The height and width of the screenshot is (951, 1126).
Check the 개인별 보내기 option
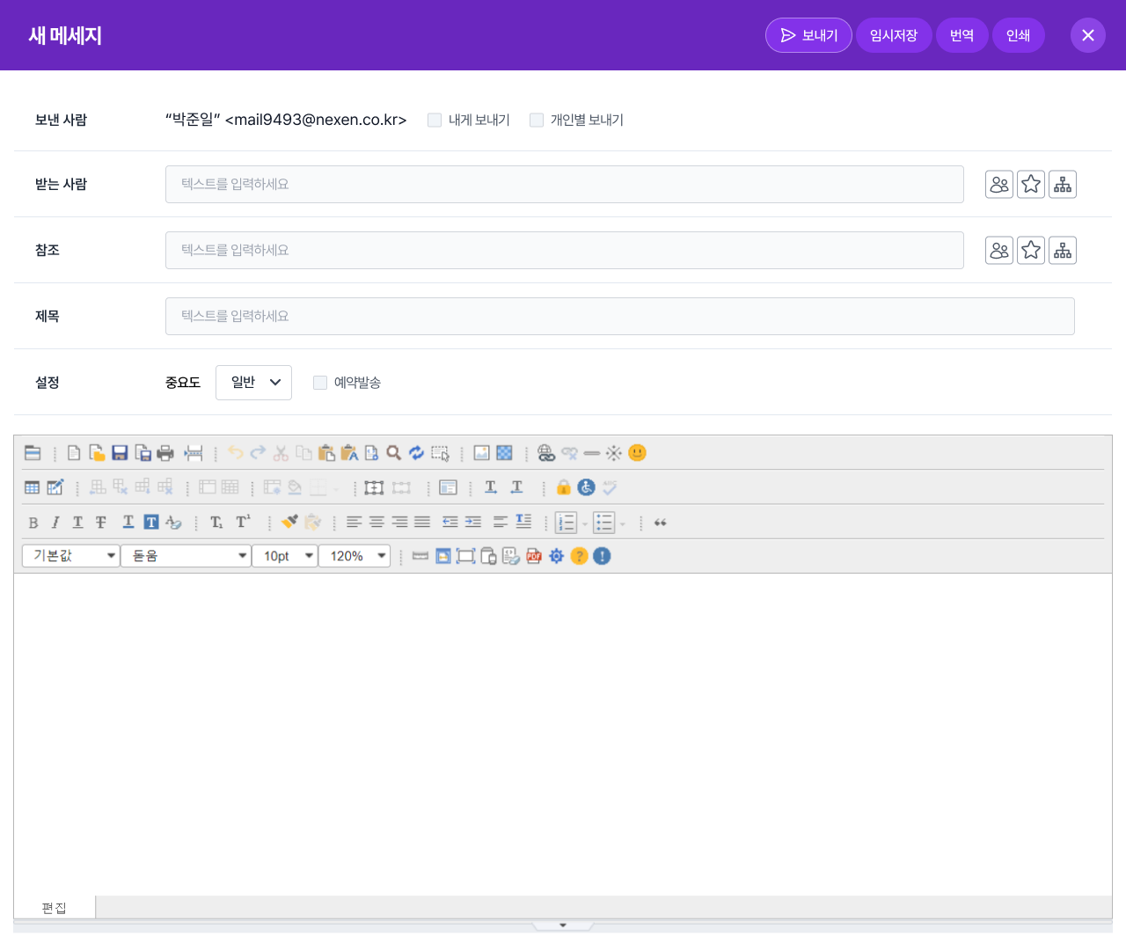[x=537, y=121]
